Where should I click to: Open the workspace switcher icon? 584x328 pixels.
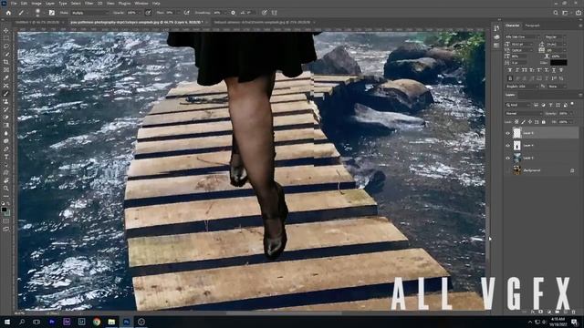(566, 13)
